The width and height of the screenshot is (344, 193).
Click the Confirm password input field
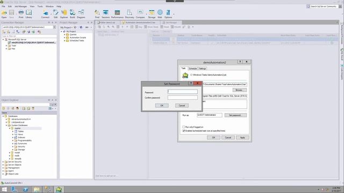(183, 98)
